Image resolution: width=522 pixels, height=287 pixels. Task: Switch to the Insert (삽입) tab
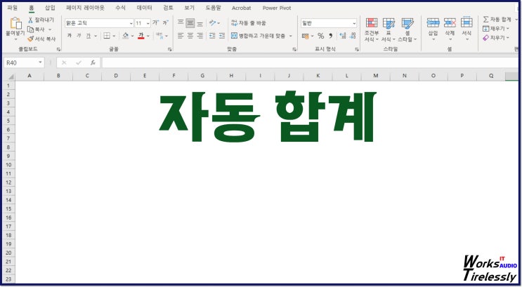[x=50, y=8]
